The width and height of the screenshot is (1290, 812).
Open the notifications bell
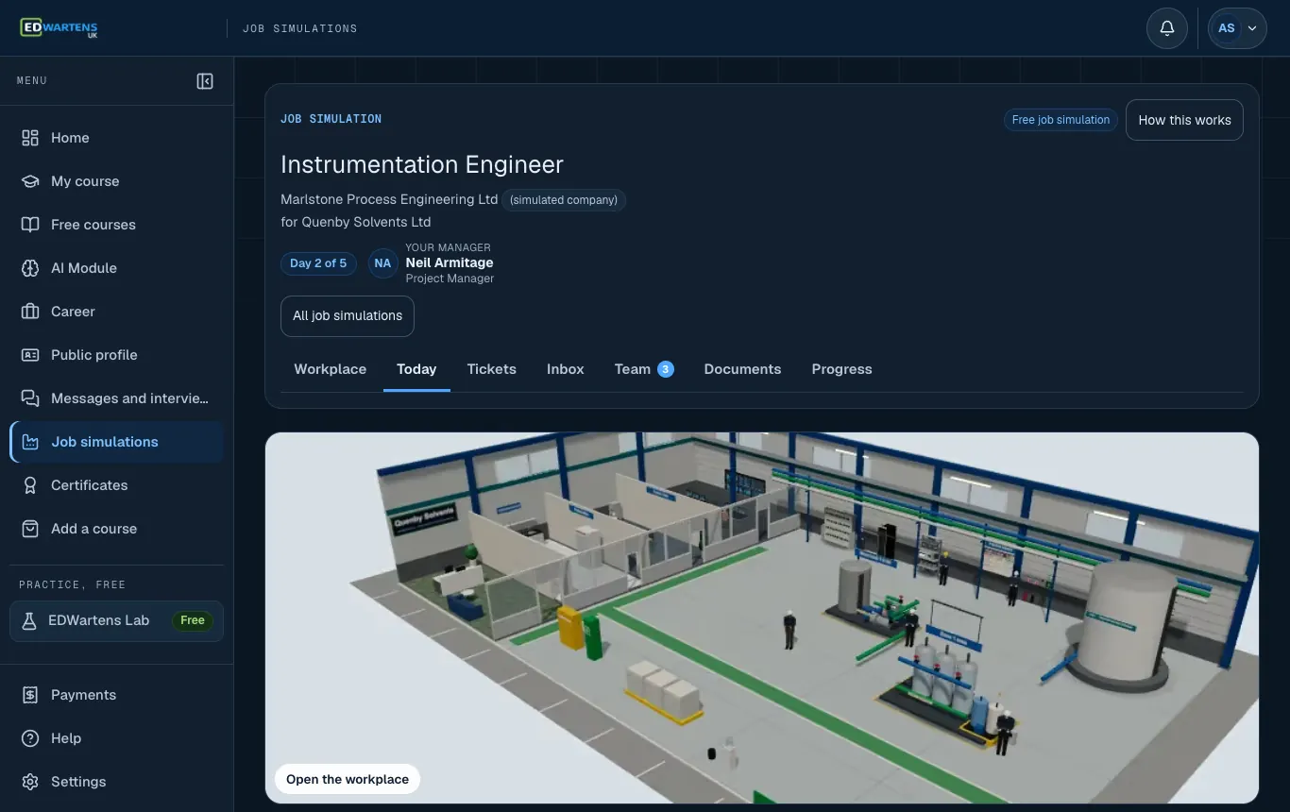click(1167, 28)
